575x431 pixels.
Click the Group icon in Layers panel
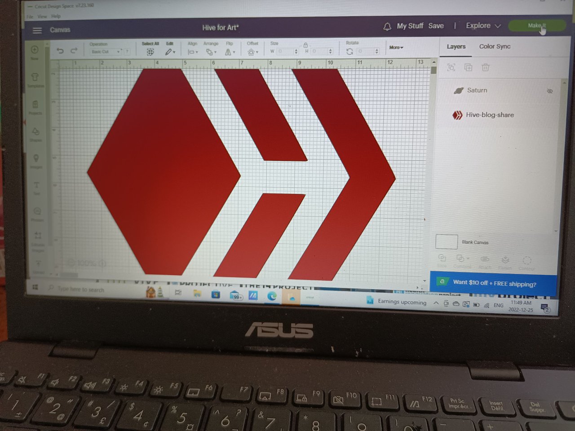[x=451, y=67]
